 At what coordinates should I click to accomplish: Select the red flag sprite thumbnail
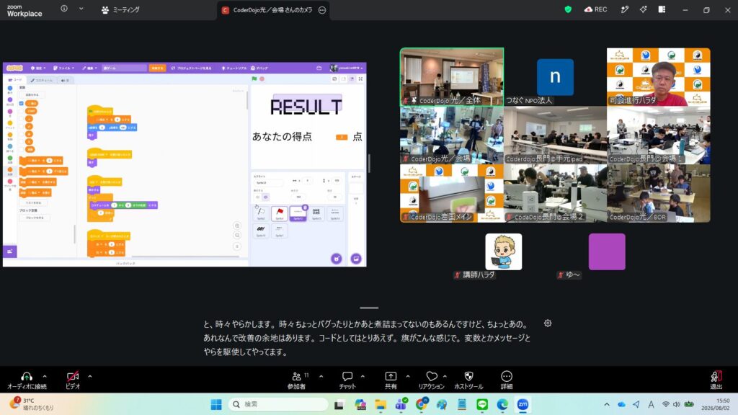280,213
